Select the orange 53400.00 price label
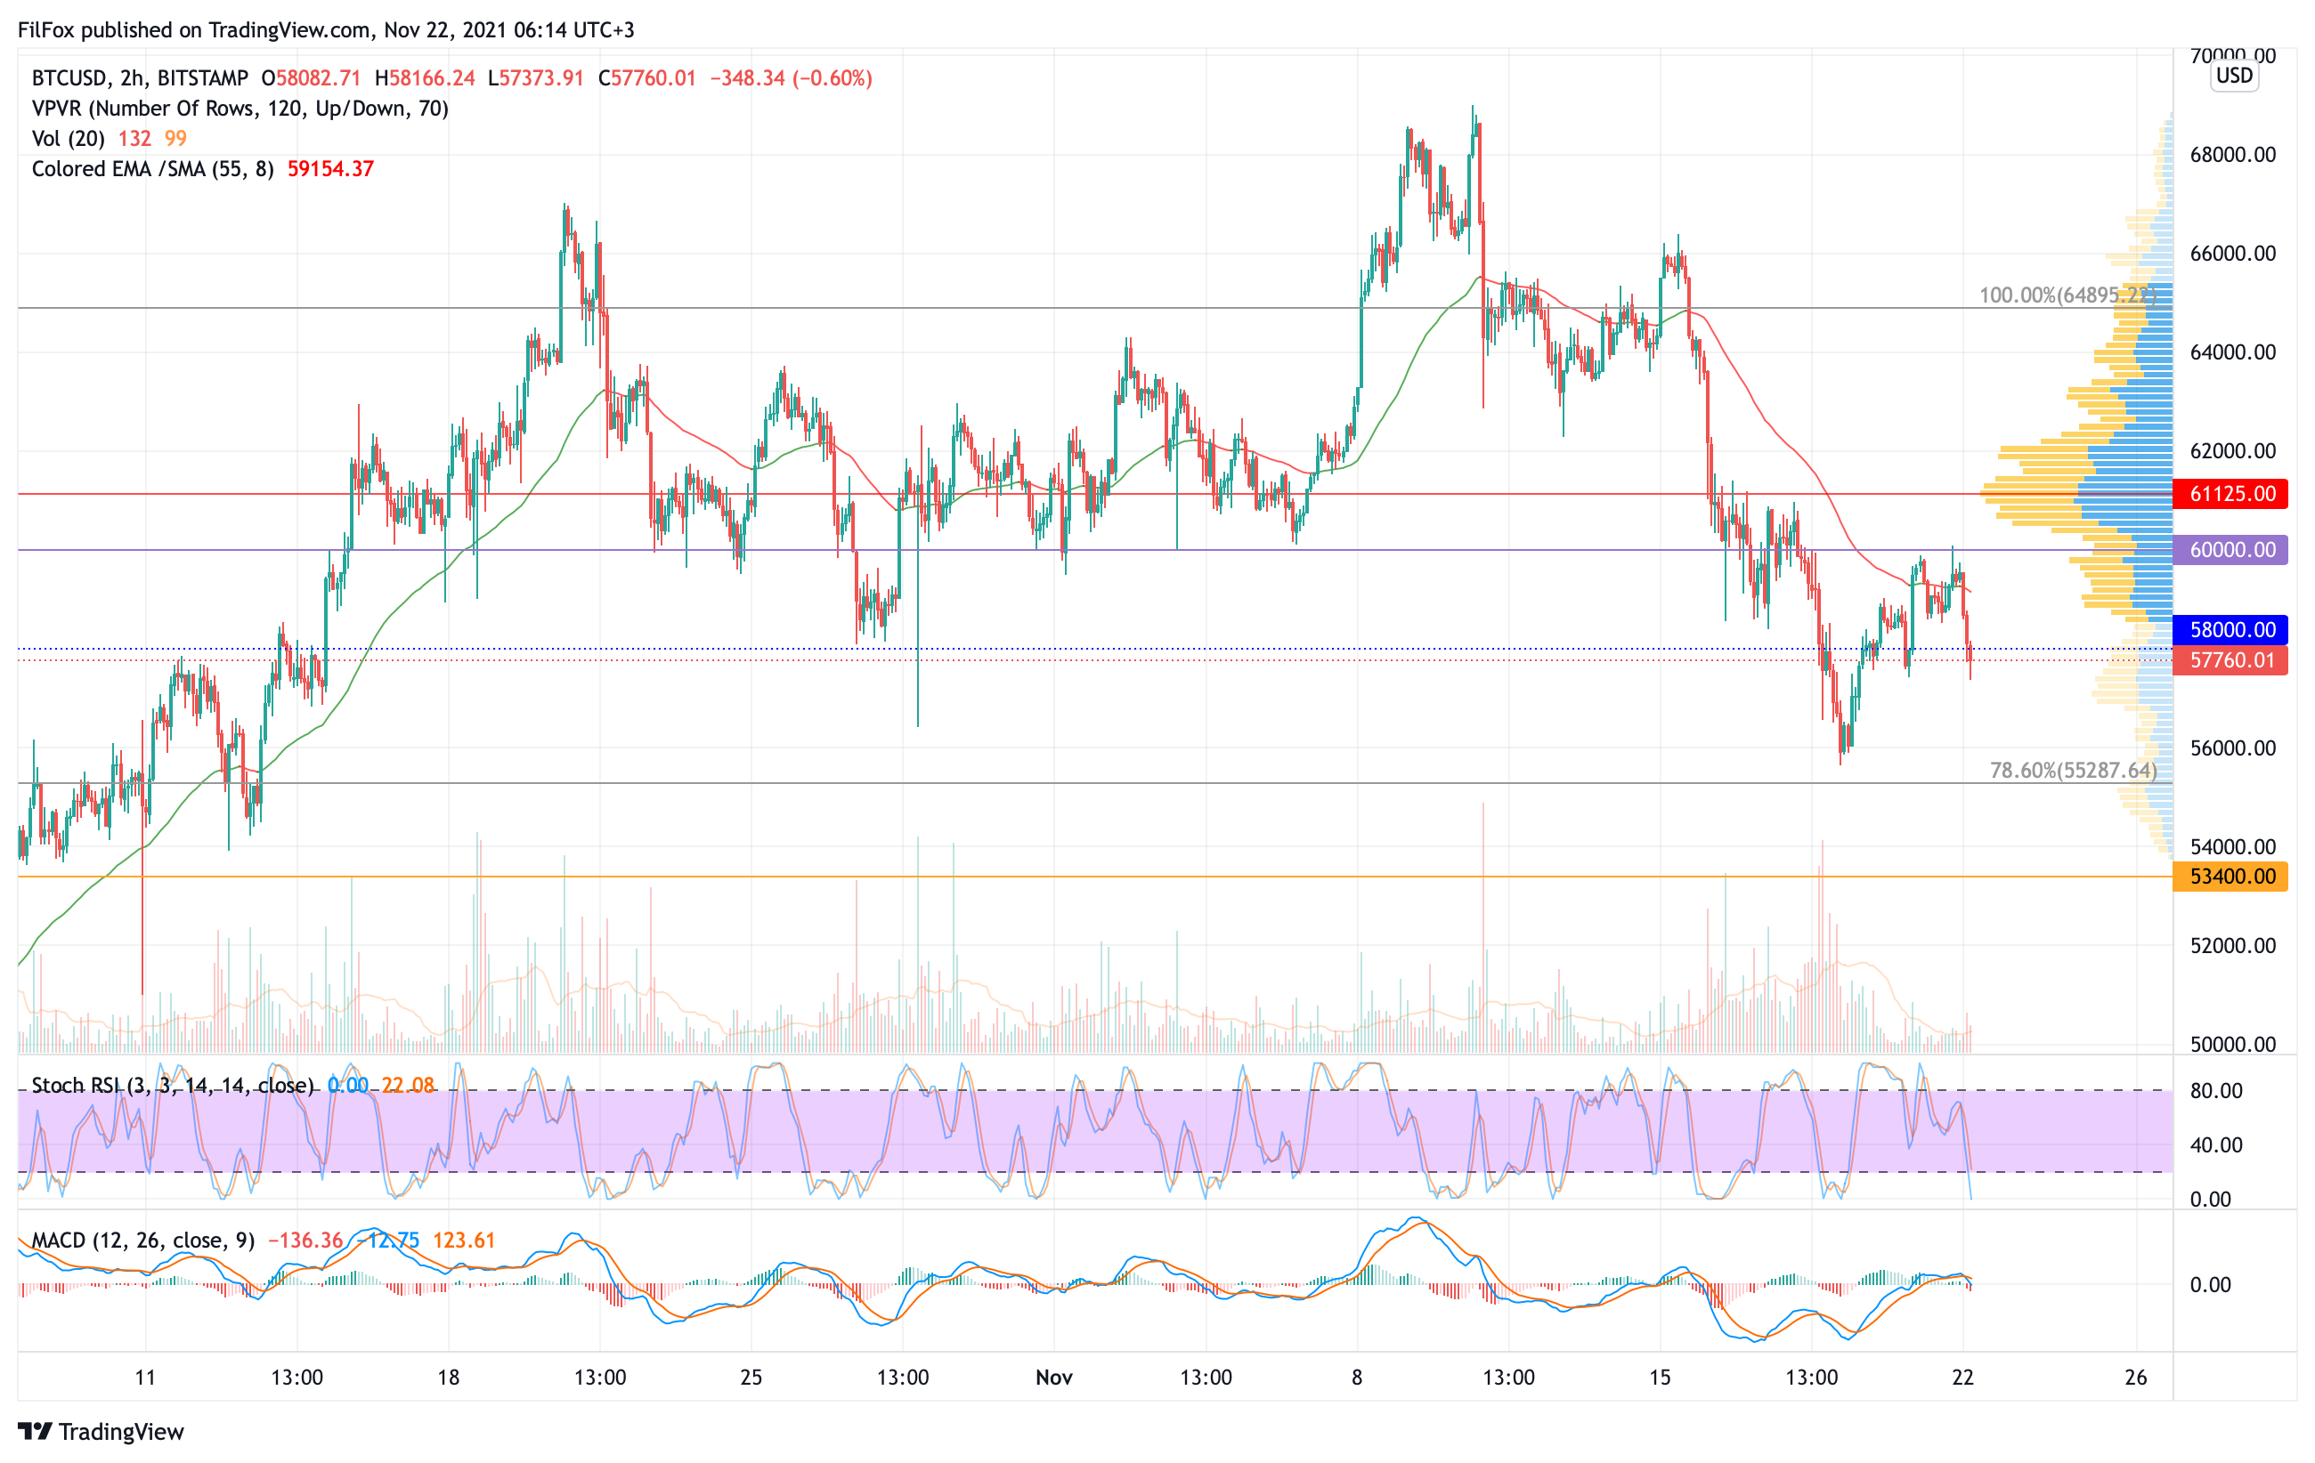 click(x=2230, y=876)
